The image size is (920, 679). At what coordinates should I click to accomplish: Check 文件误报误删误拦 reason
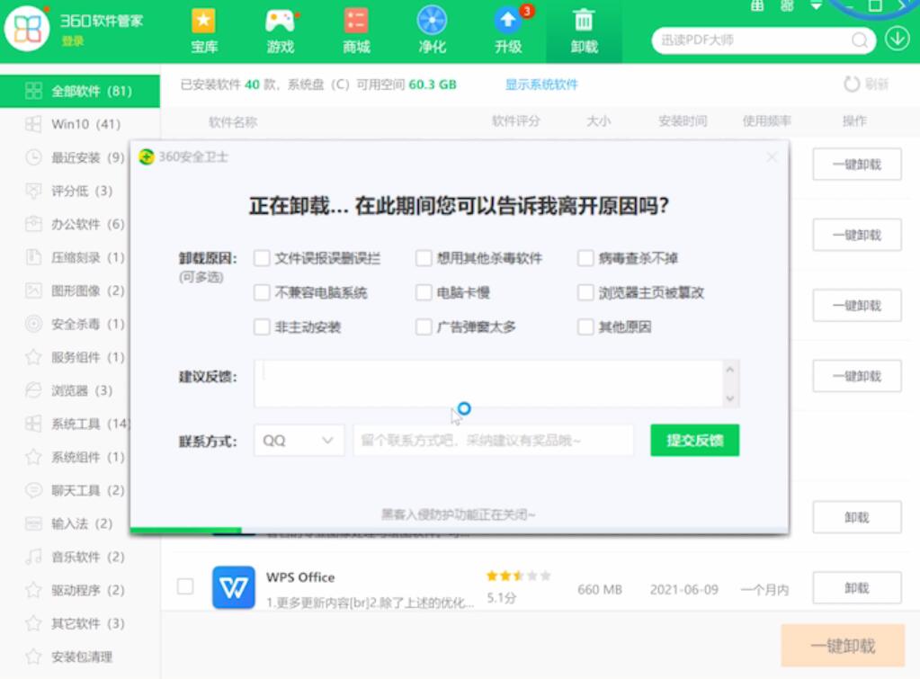pos(262,258)
